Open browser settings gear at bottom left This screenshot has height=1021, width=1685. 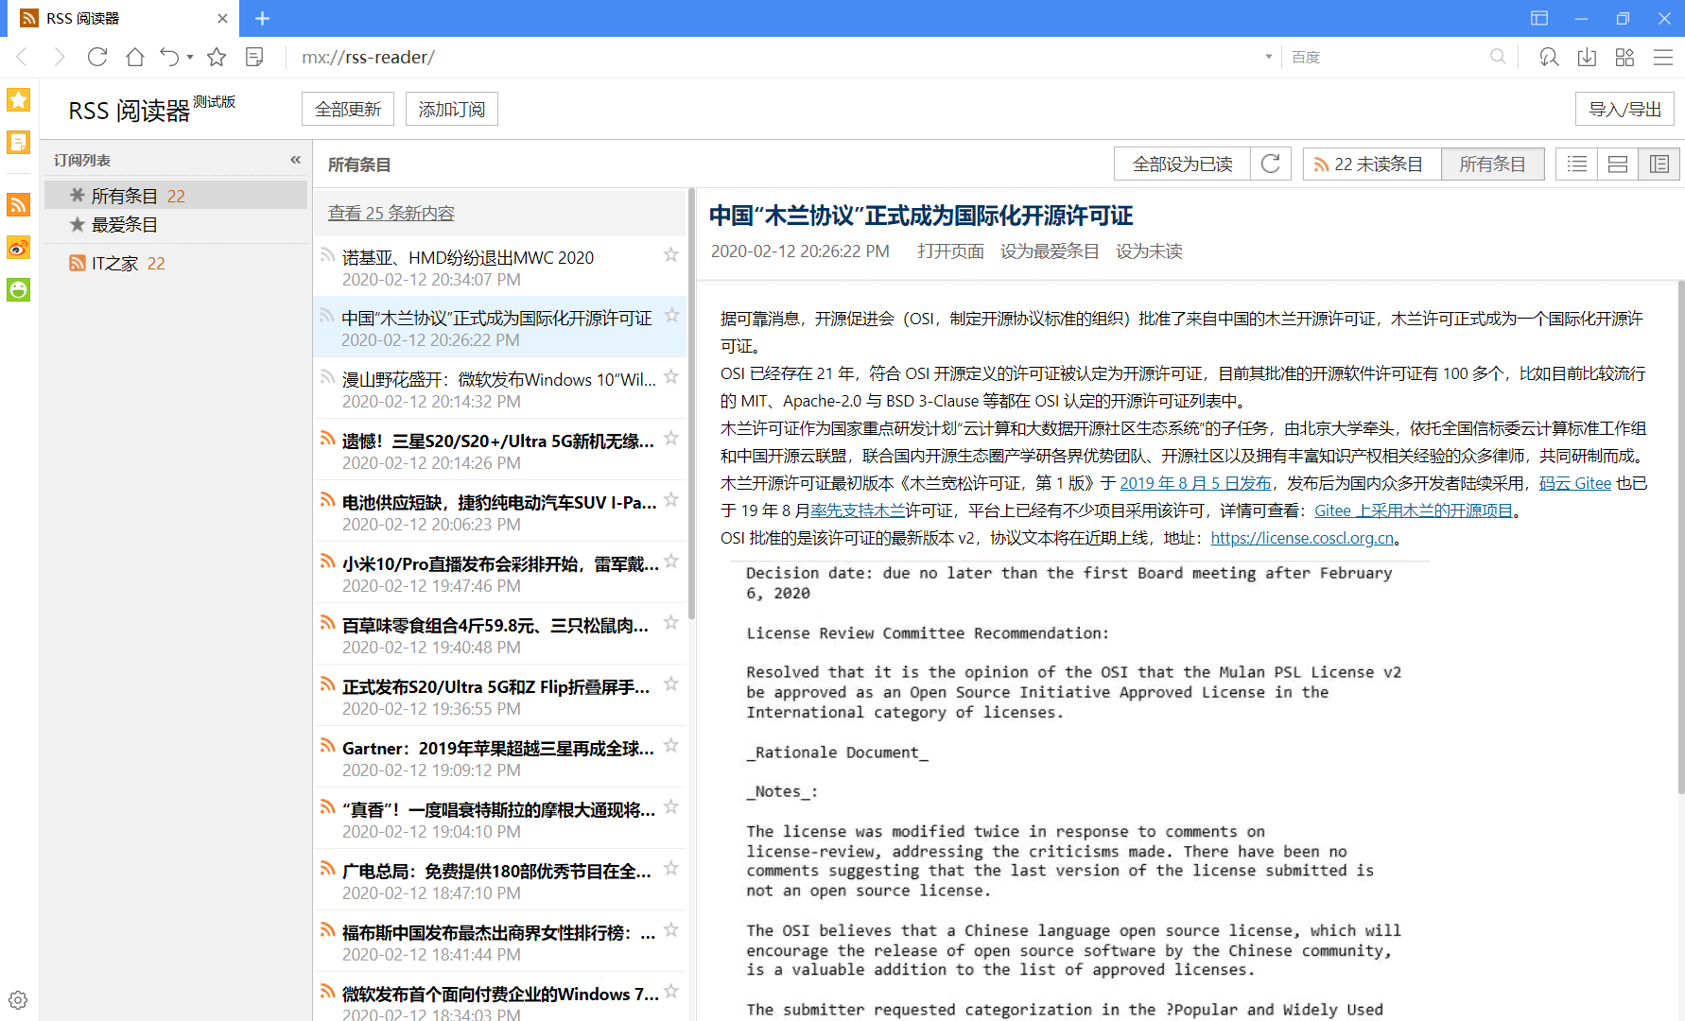tap(17, 999)
